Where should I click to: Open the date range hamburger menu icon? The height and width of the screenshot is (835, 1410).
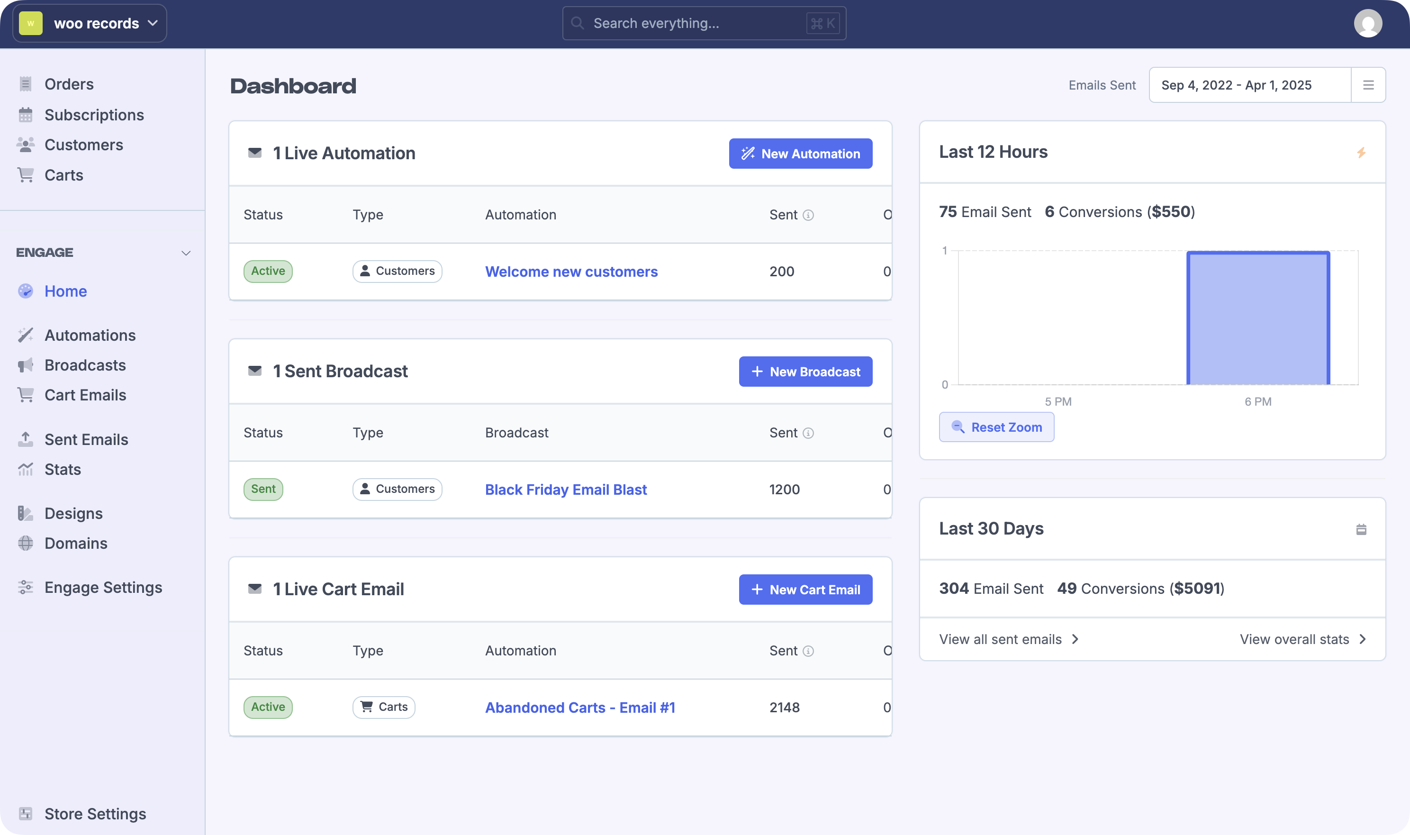pos(1368,85)
